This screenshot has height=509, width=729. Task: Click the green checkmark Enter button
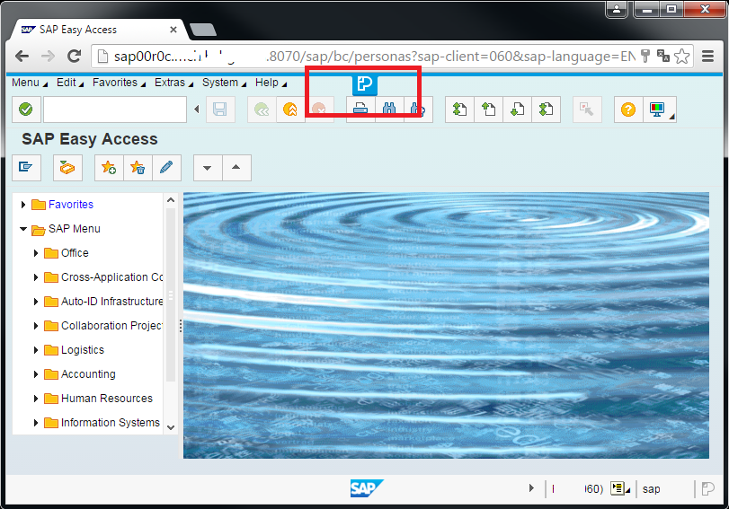click(26, 110)
